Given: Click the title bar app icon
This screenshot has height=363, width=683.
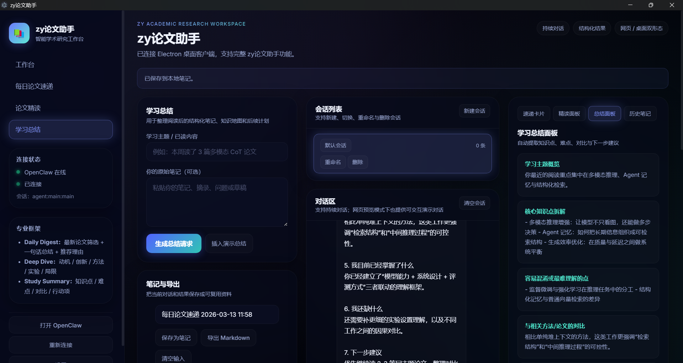Looking at the screenshot, I should (x=4, y=5).
